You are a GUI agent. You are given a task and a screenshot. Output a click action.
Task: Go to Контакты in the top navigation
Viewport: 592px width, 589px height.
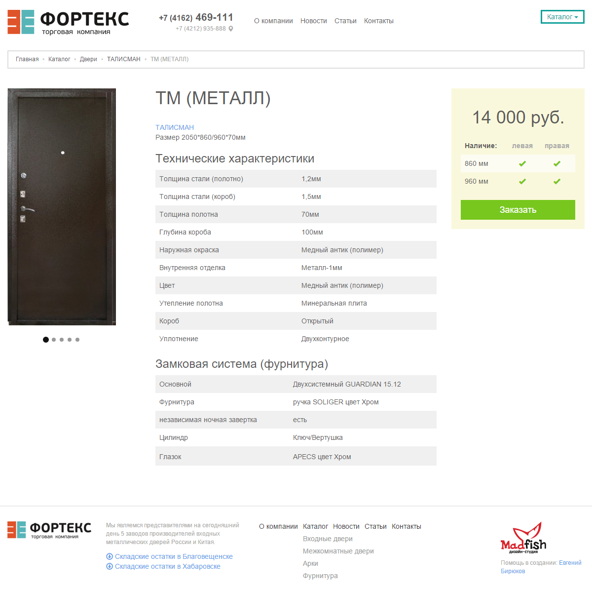coord(379,21)
